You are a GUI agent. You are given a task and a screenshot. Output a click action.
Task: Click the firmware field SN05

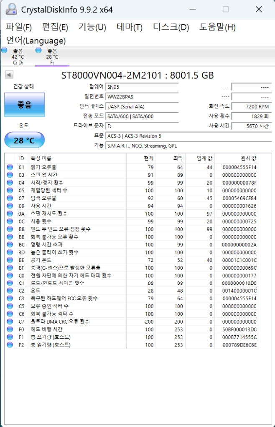pyautogui.click(x=142, y=87)
